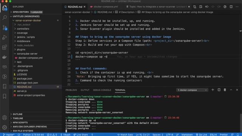This screenshot has width=242, height=136.
Task: Close the terminal panel
Action: (x=237, y=90)
